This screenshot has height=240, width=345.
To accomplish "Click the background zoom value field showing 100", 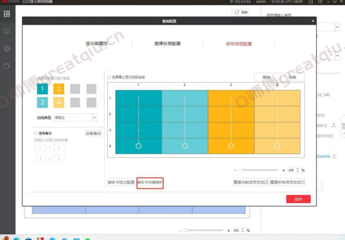I will pos(236,230).
